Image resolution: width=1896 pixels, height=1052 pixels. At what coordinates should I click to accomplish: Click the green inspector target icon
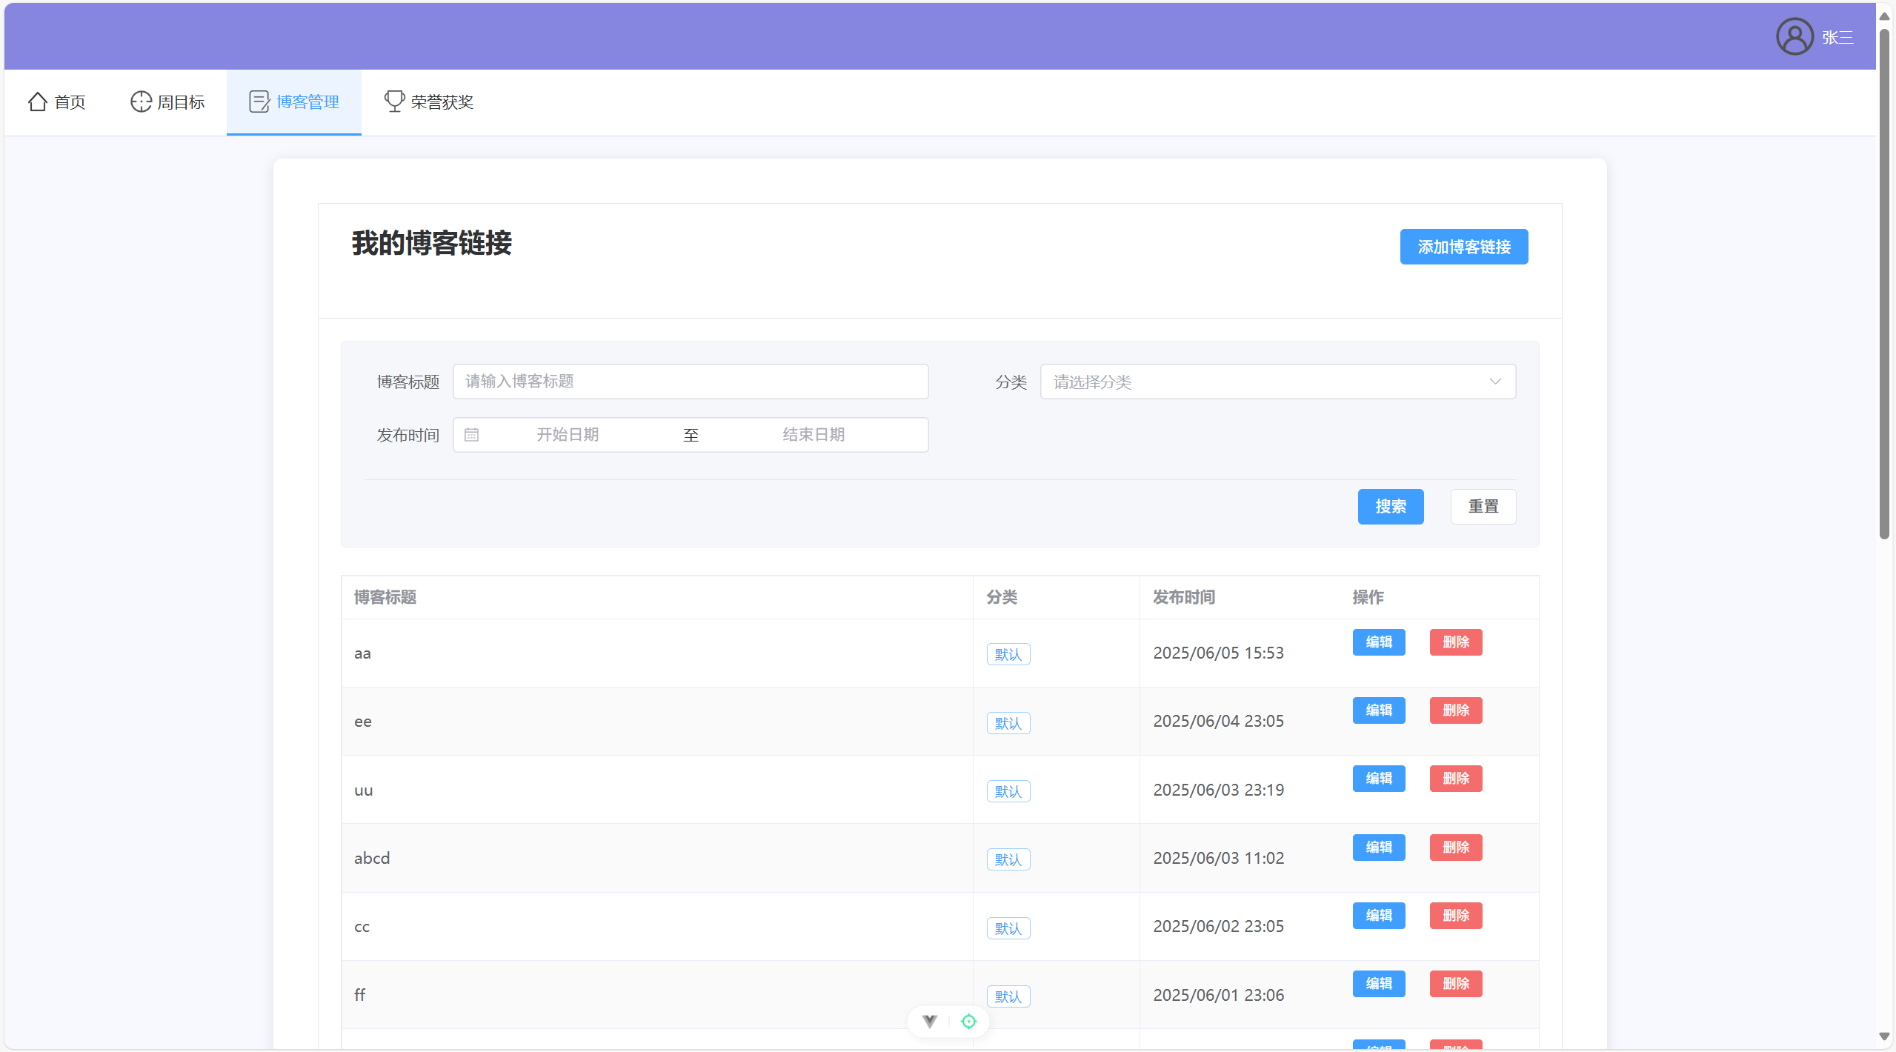coord(968,1022)
